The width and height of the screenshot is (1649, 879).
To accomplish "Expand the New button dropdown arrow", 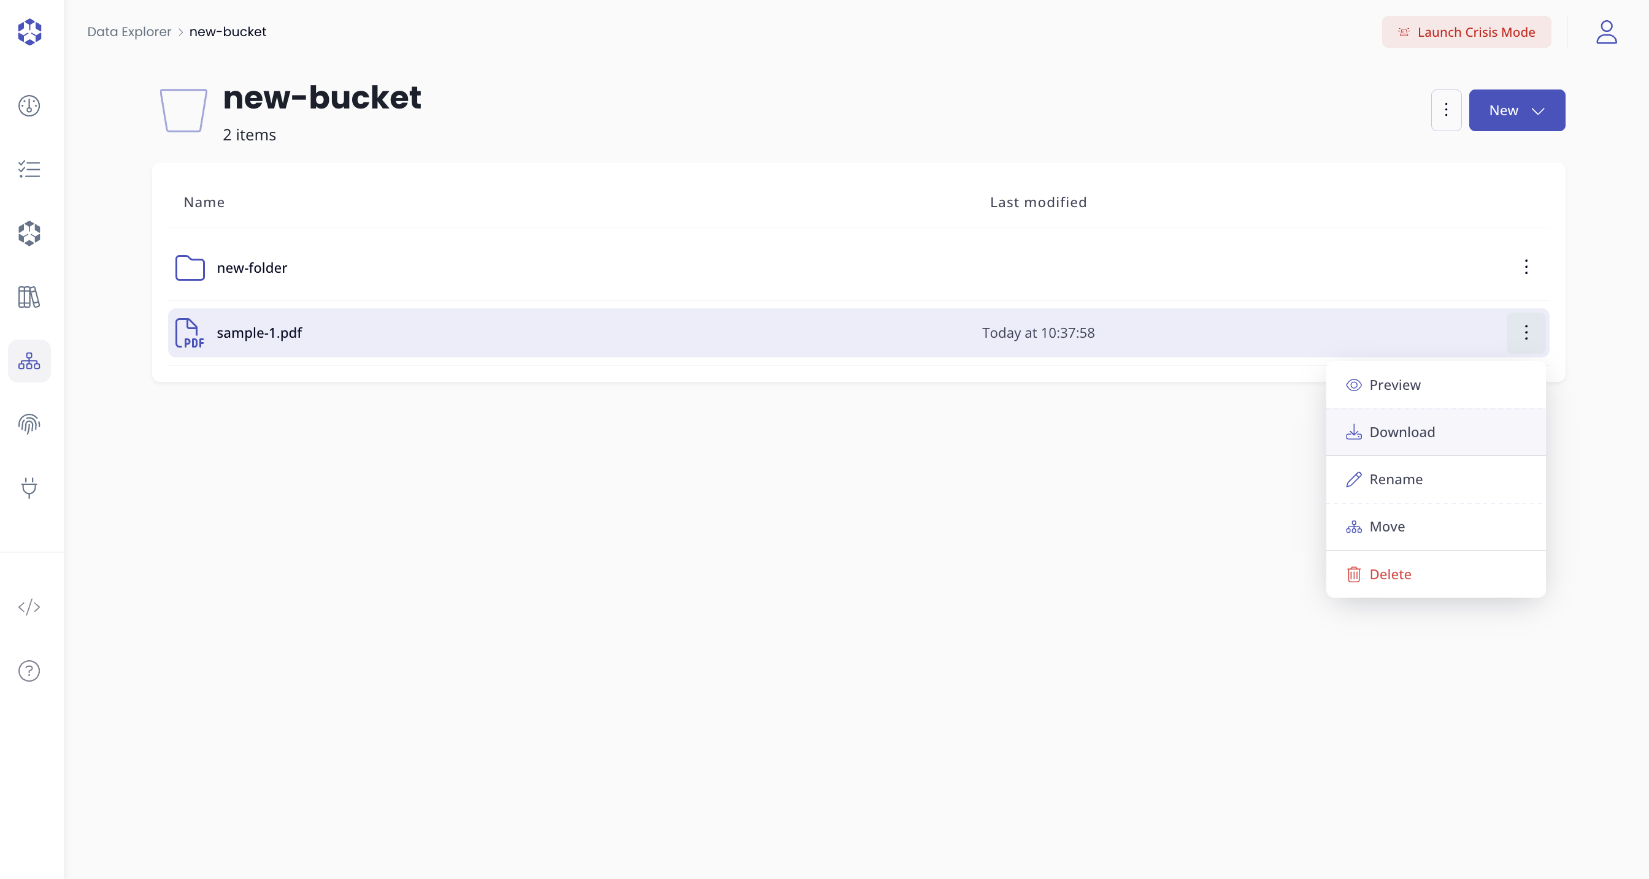I will tap(1539, 110).
